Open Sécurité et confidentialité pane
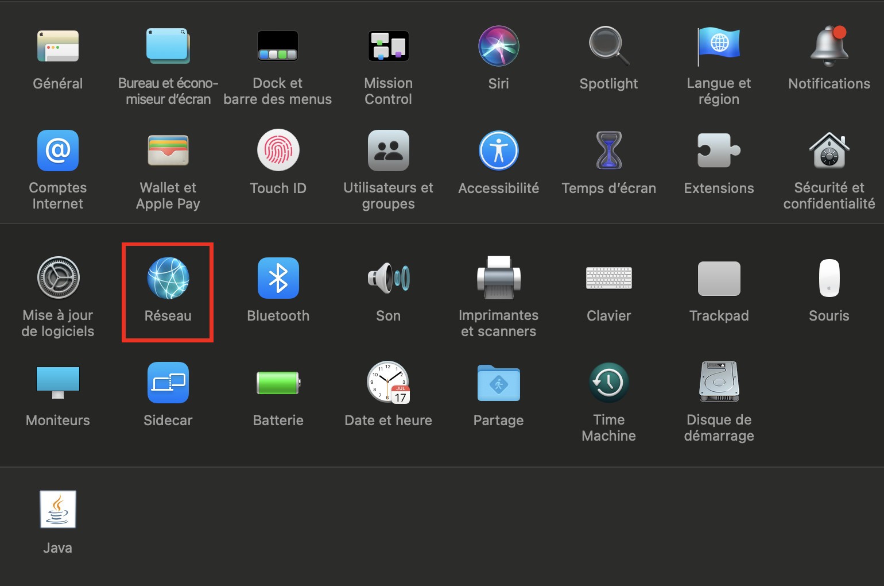The height and width of the screenshot is (586, 884). 829,151
